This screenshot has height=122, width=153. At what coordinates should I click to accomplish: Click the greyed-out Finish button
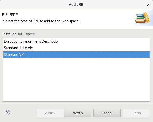point(136,113)
